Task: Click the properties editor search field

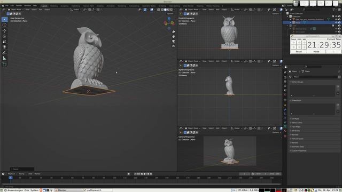Action: 313,67
